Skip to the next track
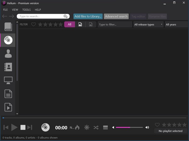The image size is (189, 141). coord(30,127)
